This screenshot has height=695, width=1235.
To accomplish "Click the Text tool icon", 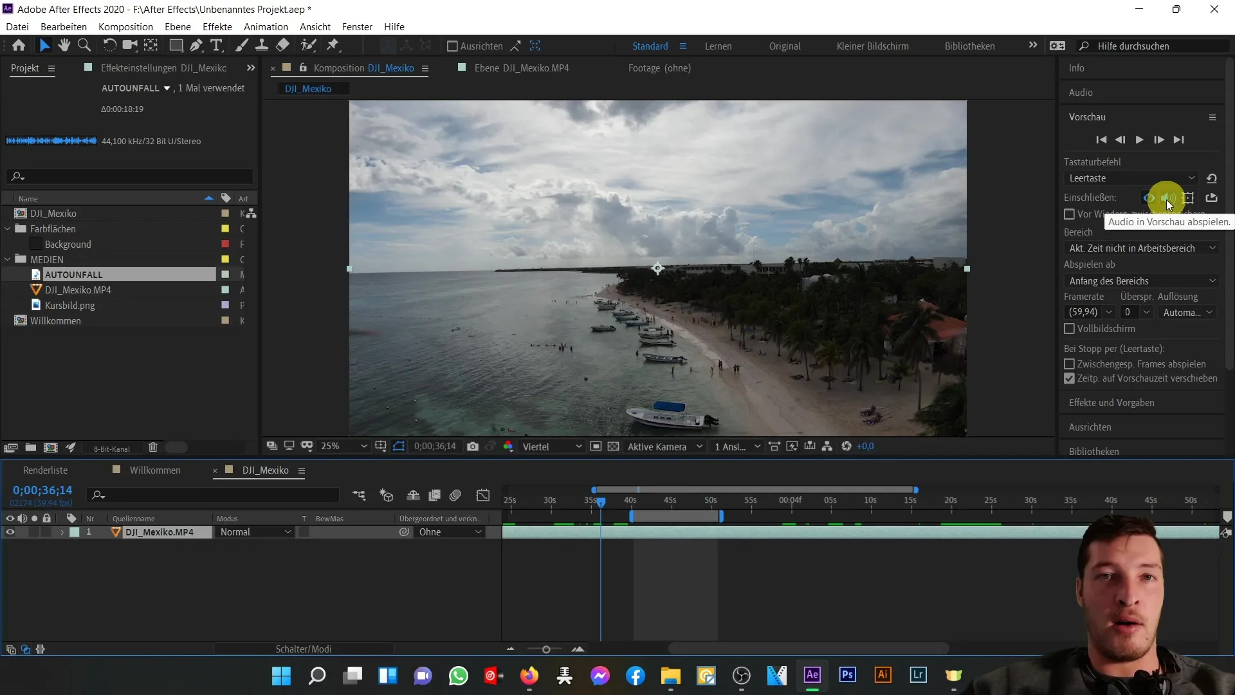I will click(x=215, y=46).
